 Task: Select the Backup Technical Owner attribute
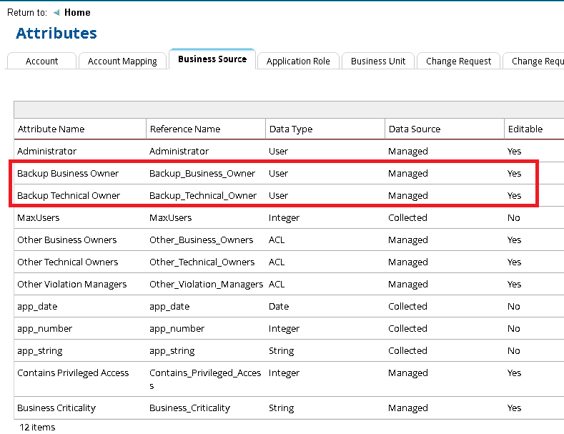69,196
